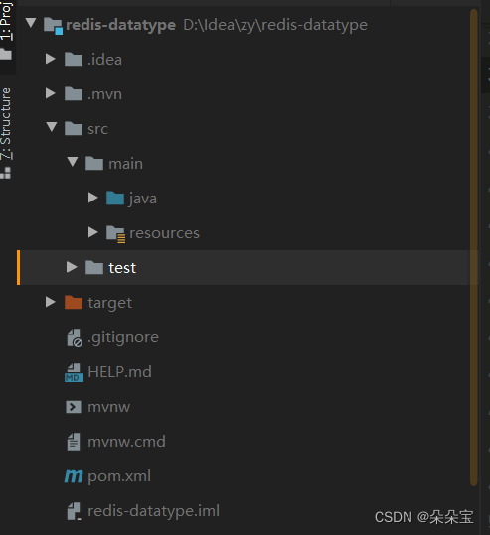490x535 pixels.
Task: Collapse the redis-datatype project root arrow
Action: tap(31, 23)
